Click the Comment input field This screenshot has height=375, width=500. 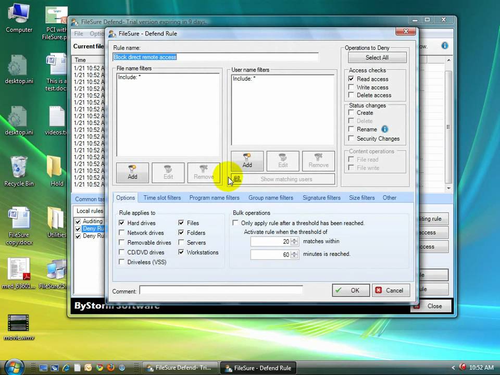point(221,290)
